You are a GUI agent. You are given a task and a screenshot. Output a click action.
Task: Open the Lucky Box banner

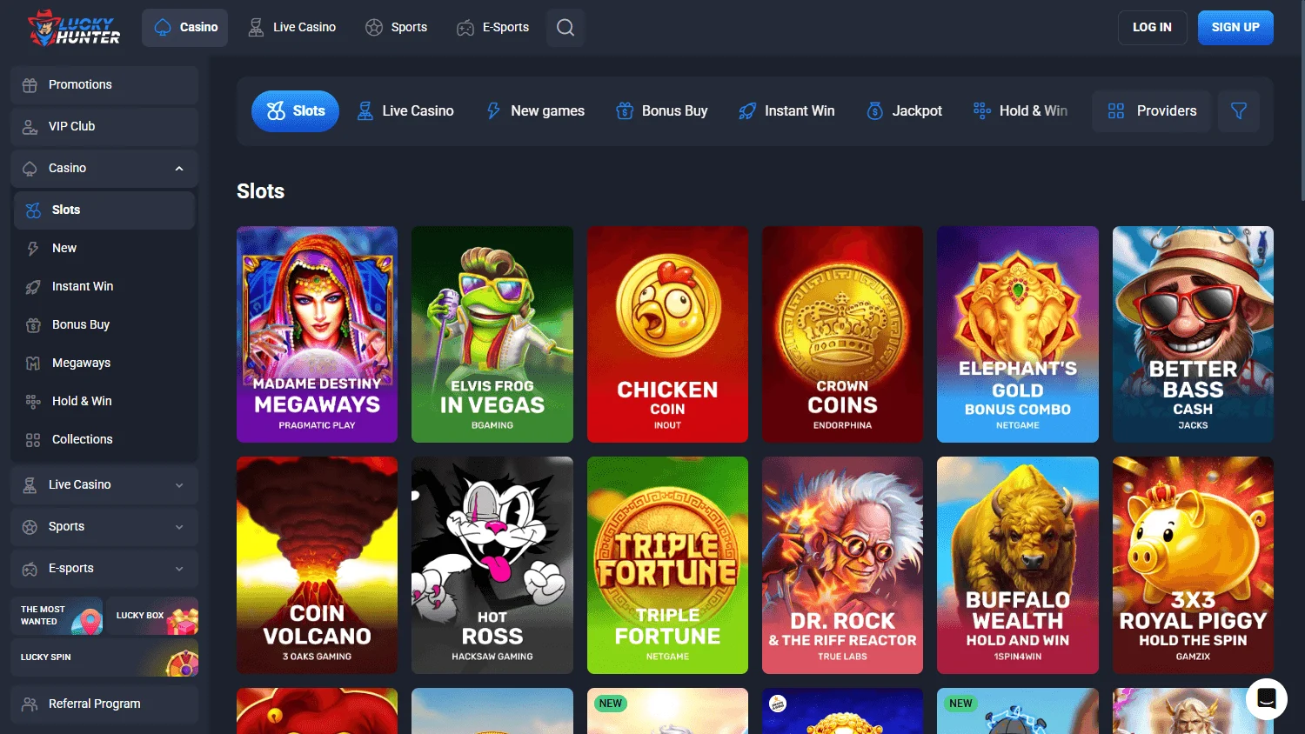pos(152,616)
